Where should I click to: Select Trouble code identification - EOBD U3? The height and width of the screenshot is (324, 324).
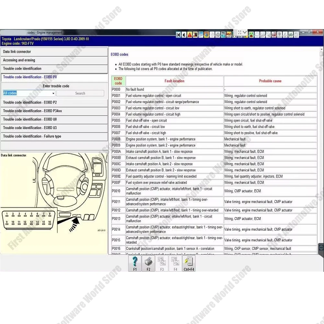(x=54, y=128)
